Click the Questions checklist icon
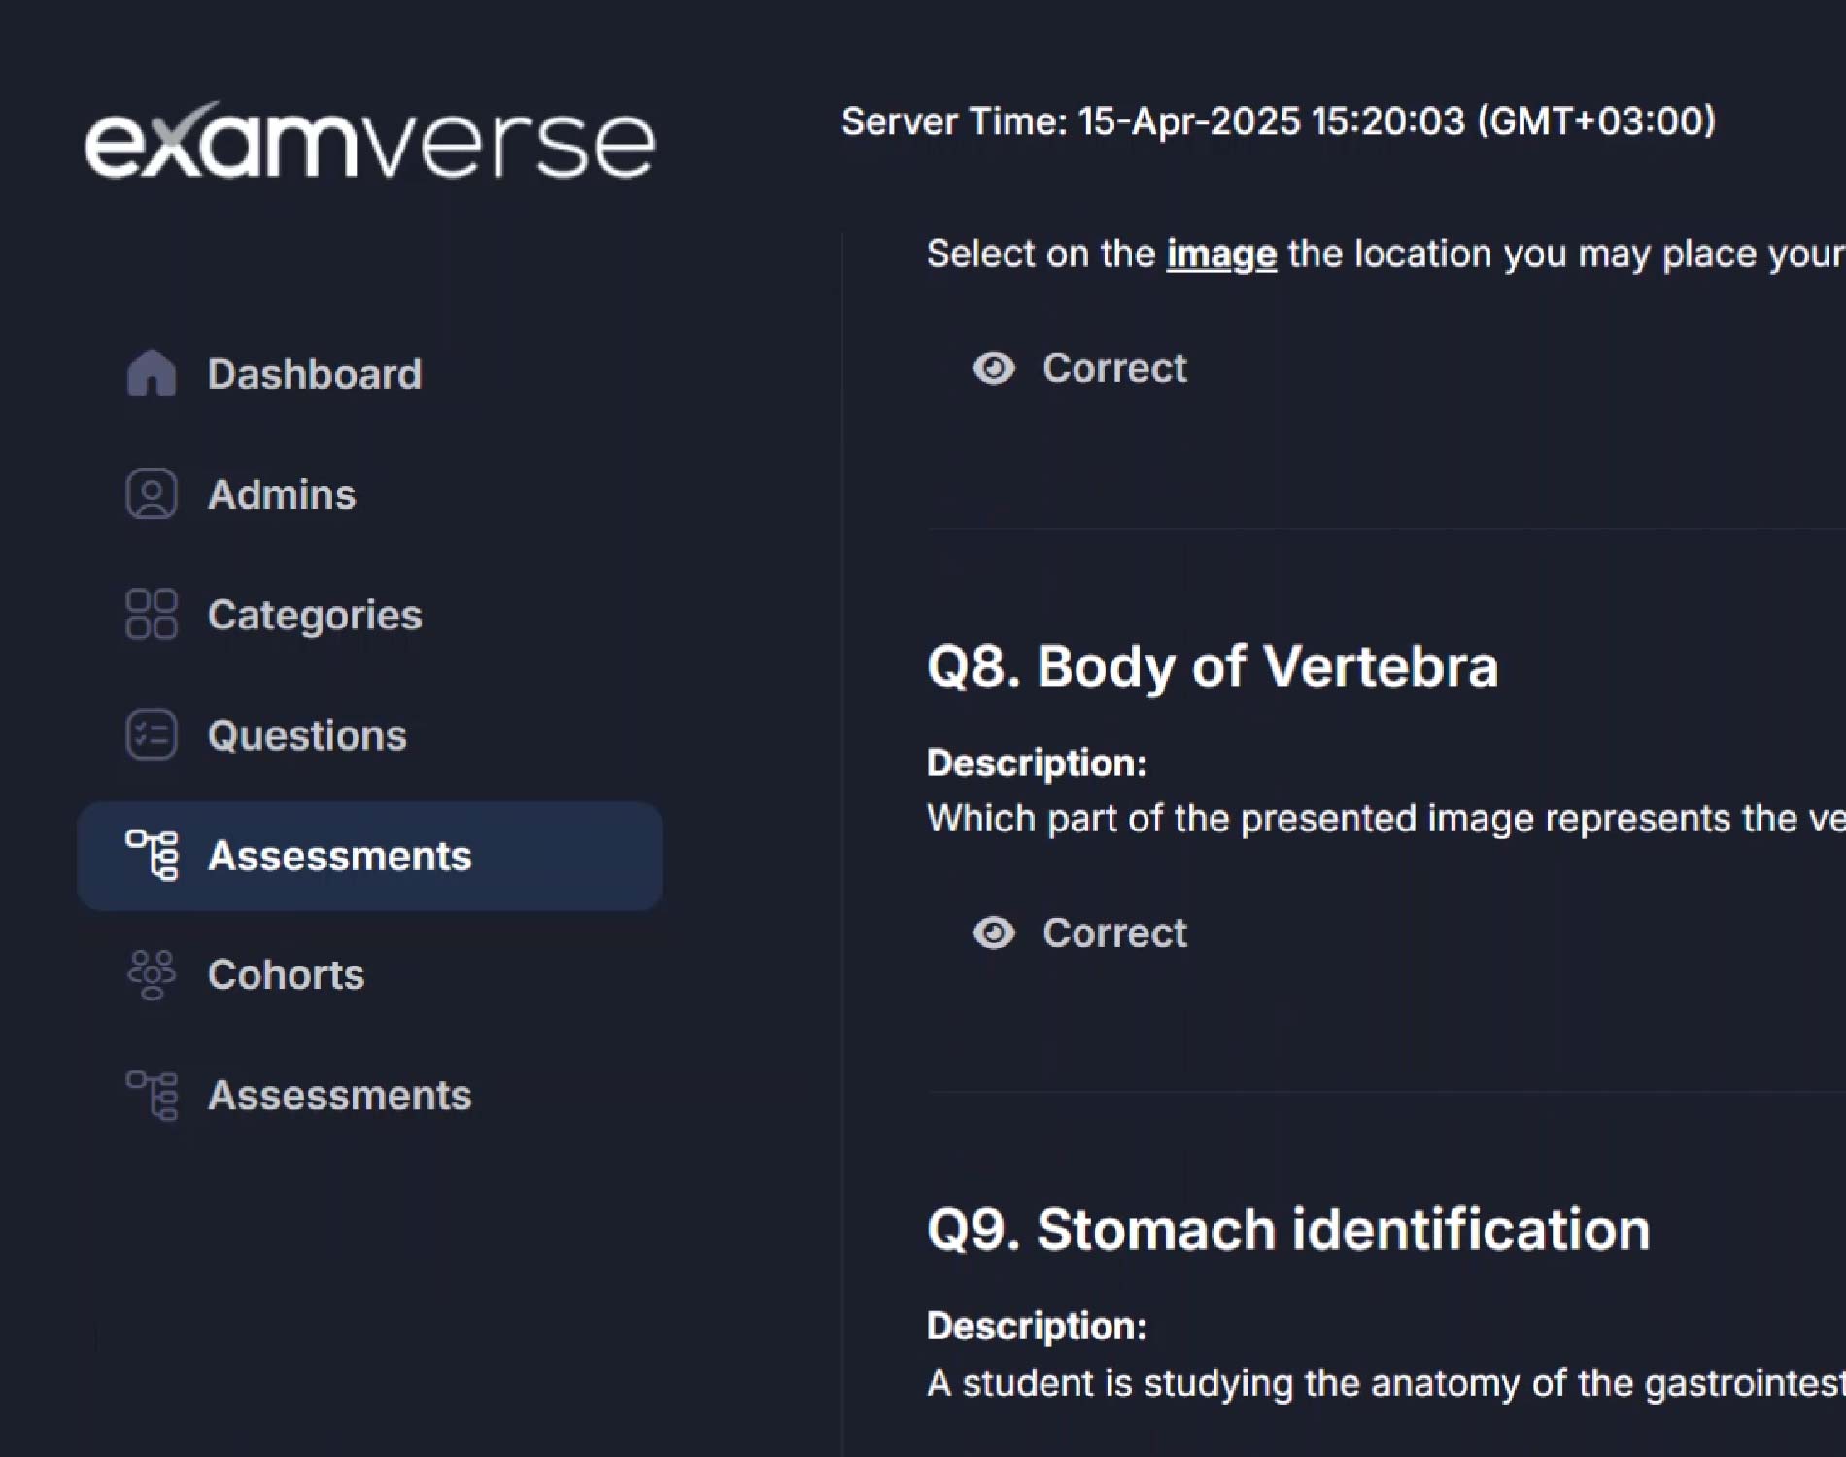Screen dimensions: 1846x1457 [x=152, y=735]
